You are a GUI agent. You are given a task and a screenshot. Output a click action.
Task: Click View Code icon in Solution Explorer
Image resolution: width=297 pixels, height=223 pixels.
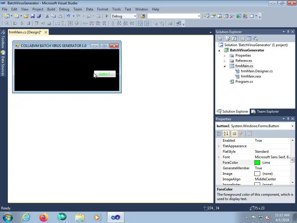point(243,39)
